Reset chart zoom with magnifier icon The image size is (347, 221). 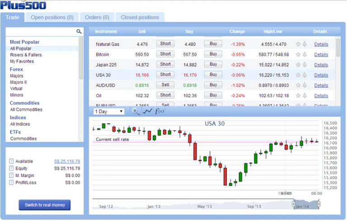(136, 111)
